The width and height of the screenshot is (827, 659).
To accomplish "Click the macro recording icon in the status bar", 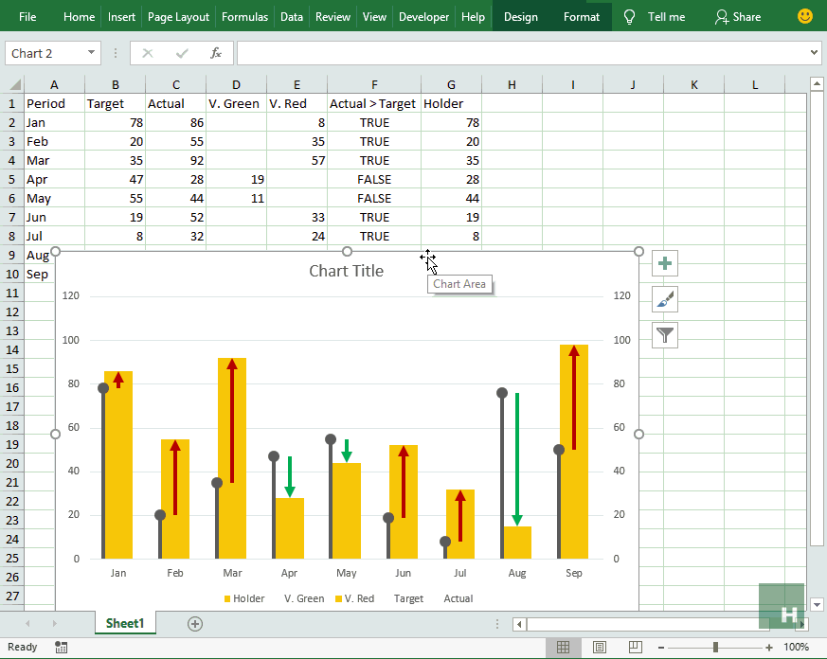I will pyautogui.click(x=62, y=648).
